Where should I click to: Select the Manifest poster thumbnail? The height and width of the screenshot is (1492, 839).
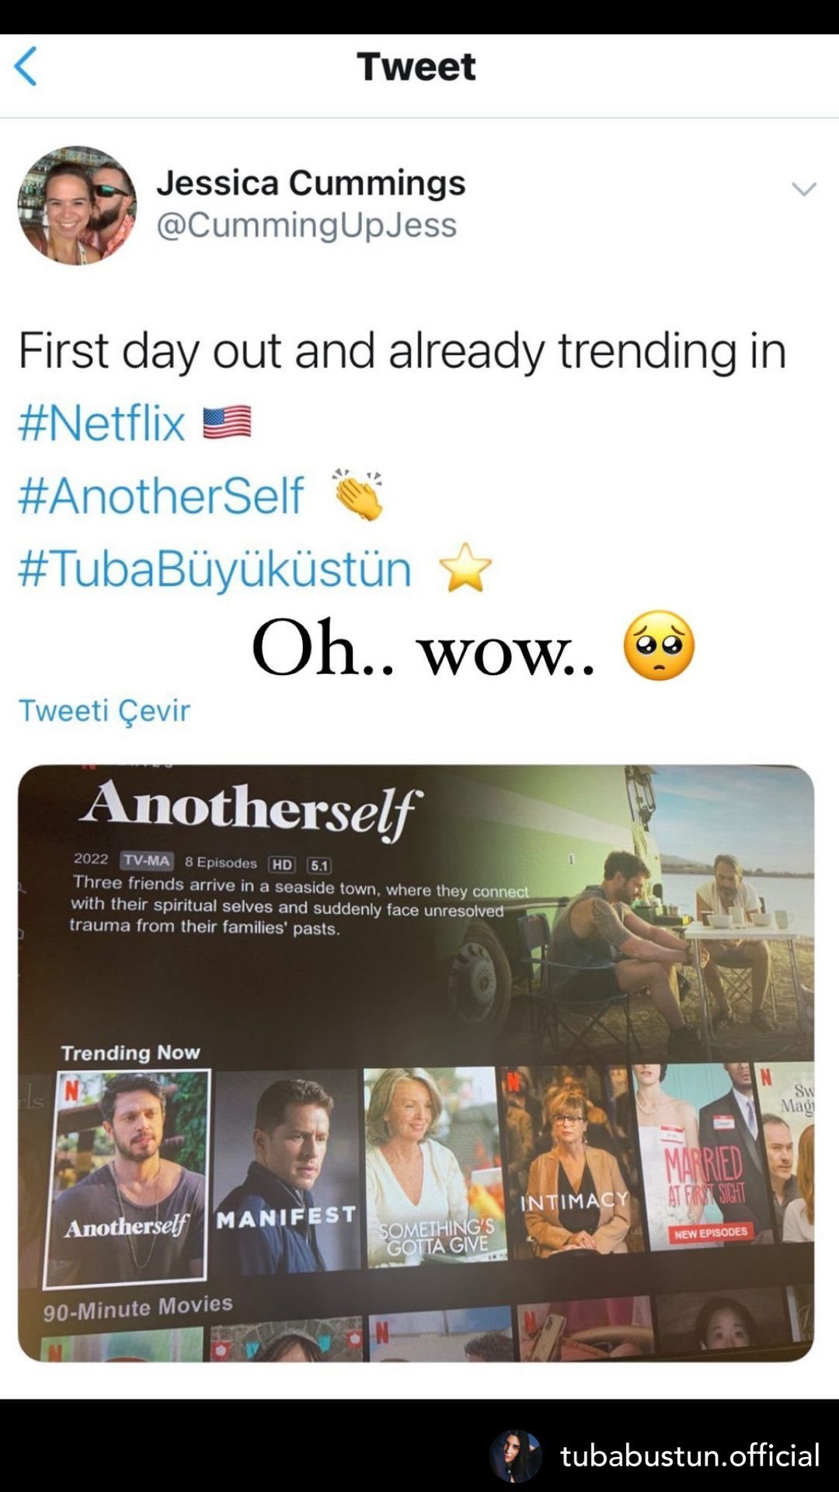286,1172
